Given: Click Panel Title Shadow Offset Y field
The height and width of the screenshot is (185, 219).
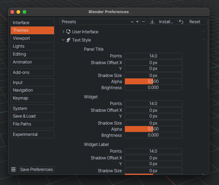Looking at the screenshot, I should point(153,69).
